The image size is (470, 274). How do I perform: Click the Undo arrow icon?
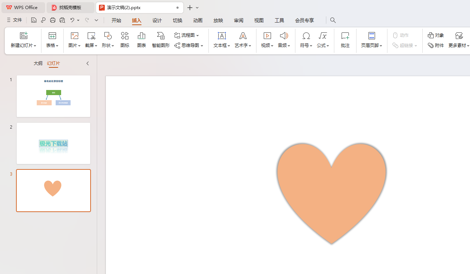point(72,20)
